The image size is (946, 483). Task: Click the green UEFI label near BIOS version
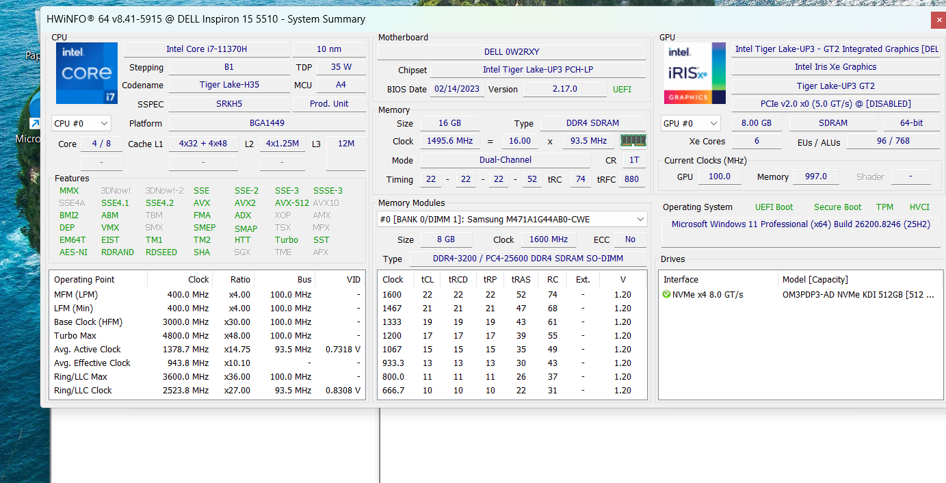[622, 90]
